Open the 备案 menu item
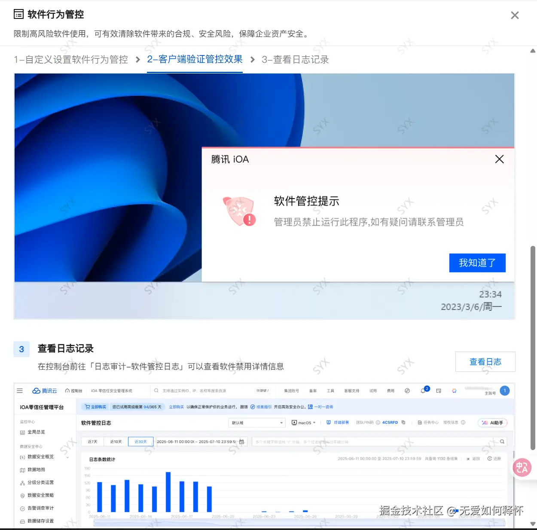Viewport: 537px width, 530px height. point(313,391)
